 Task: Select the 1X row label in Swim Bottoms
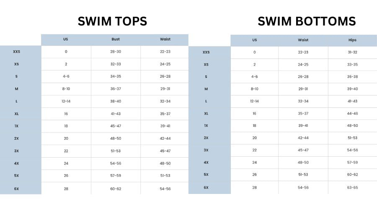click(x=206, y=125)
